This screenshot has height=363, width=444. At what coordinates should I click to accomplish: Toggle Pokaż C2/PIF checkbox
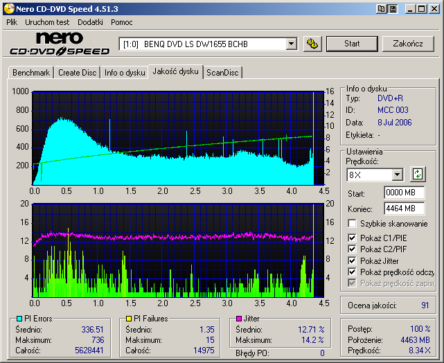pyautogui.click(x=352, y=249)
